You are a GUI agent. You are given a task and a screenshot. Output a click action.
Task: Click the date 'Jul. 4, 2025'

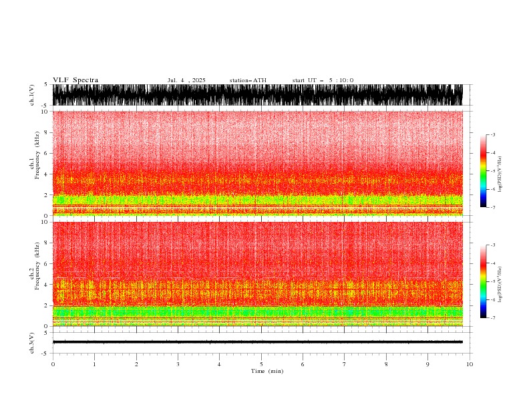point(186,80)
